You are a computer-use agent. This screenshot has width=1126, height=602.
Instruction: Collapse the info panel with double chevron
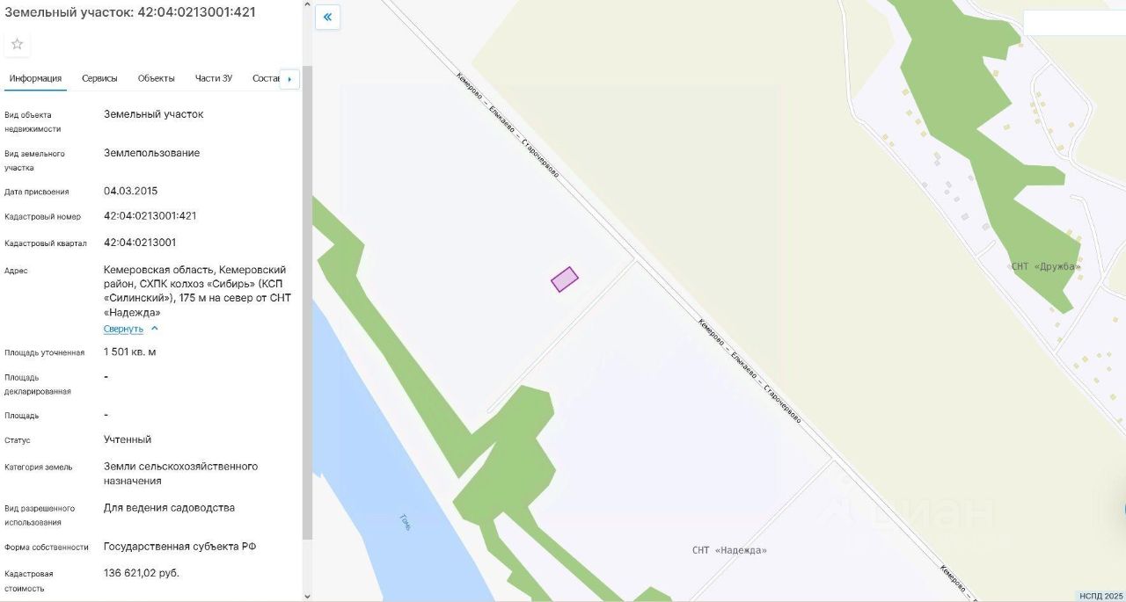pos(327,17)
